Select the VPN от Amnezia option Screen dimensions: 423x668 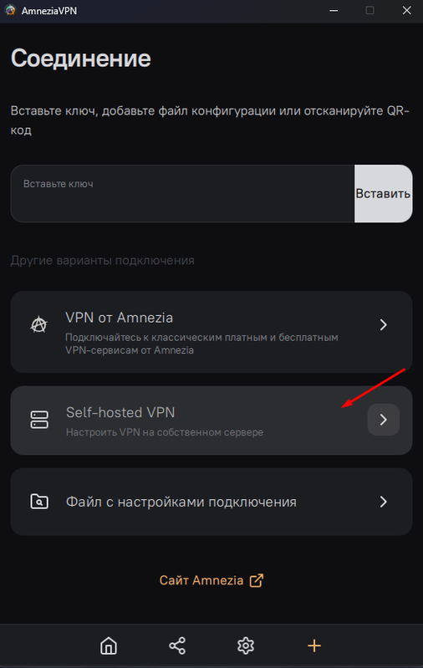tap(211, 332)
